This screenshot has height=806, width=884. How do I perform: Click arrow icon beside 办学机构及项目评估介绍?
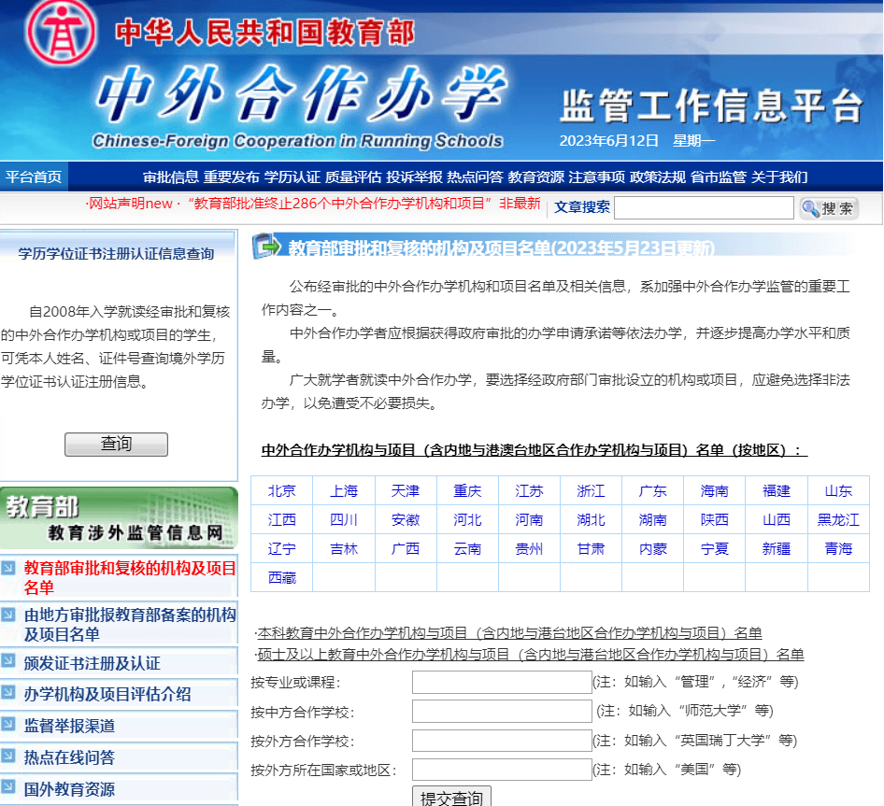pos(7,691)
